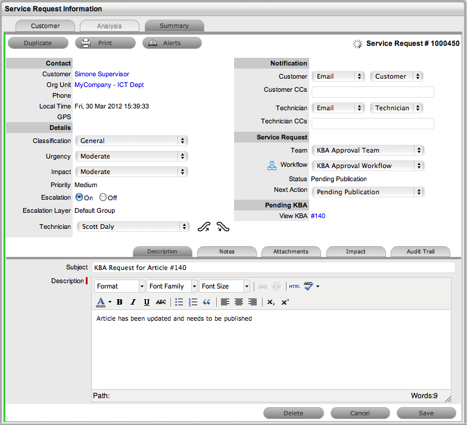The height and width of the screenshot is (425, 467).
Task: Open Customer notification Email dropdown
Action: tap(338, 76)
